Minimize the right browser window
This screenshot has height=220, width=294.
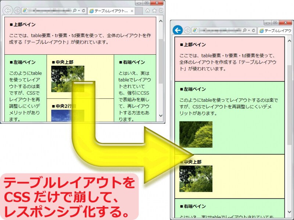(268, 23)
